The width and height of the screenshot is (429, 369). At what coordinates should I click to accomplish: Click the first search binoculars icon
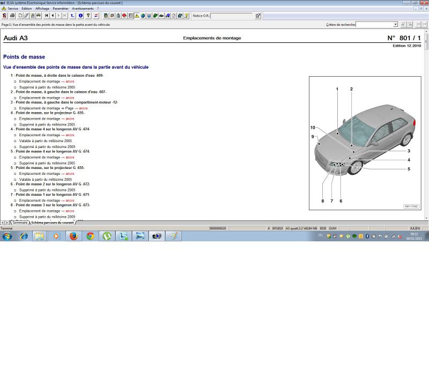coord(403,24)
